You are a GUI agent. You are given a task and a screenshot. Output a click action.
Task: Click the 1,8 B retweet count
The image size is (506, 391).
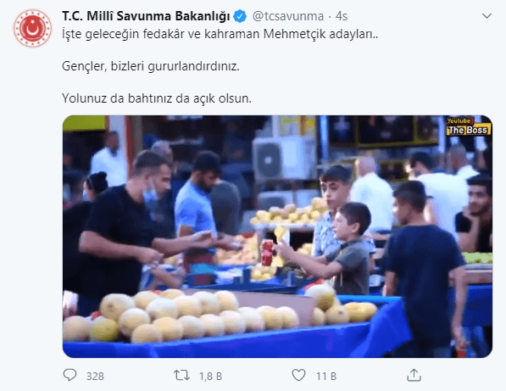point(210,376)
